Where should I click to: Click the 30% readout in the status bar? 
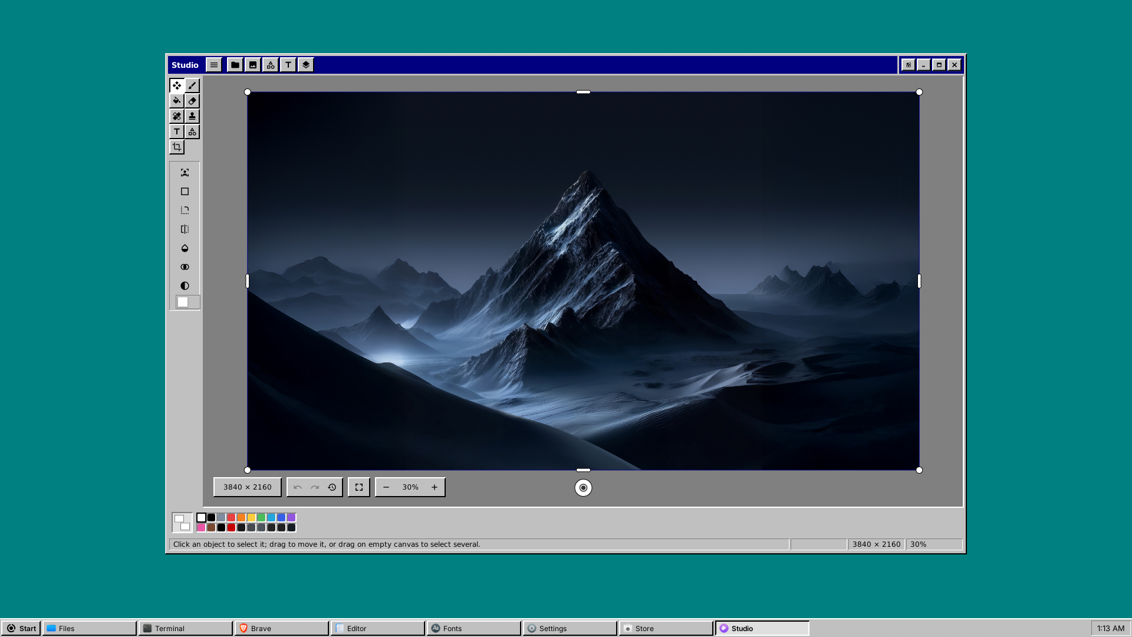click(x=919, y=544)
